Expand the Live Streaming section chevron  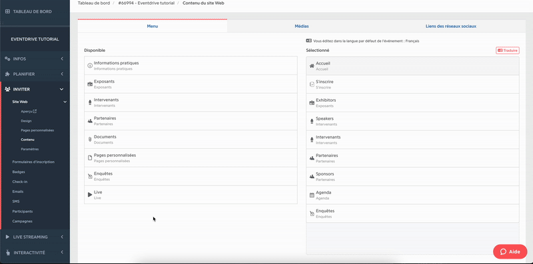tap(62, 237)
